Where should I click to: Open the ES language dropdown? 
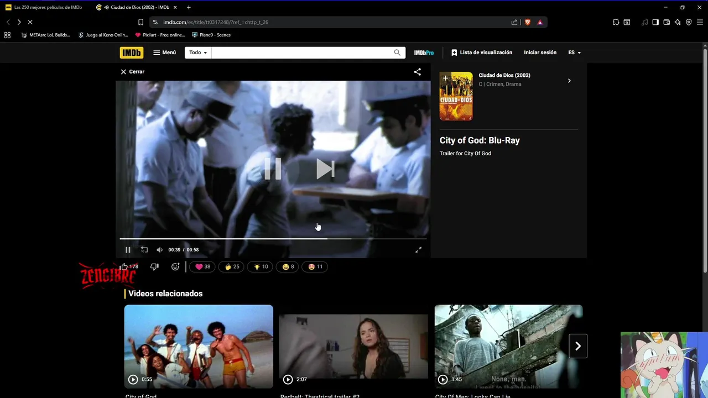[575, 53]
